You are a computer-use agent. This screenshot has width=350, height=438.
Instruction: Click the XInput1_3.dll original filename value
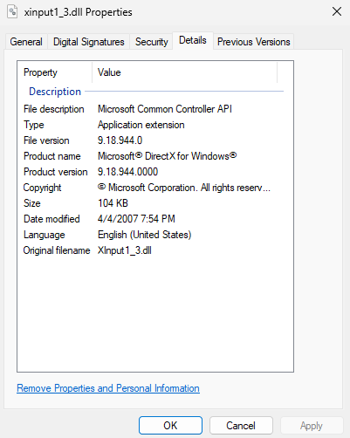click(125, 250)
